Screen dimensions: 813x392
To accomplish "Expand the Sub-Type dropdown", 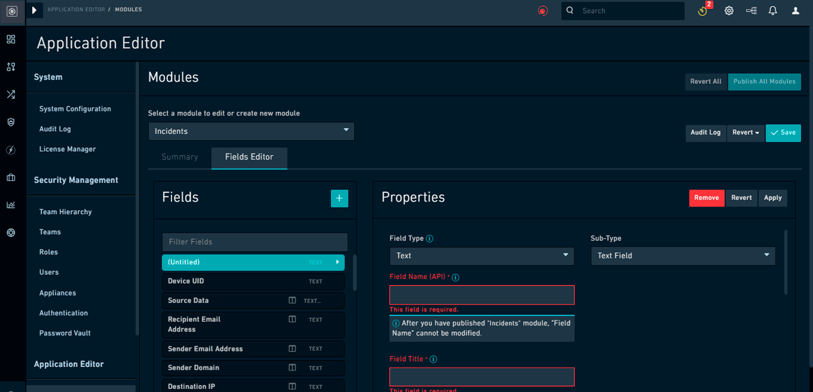I will tap(682, 255).
